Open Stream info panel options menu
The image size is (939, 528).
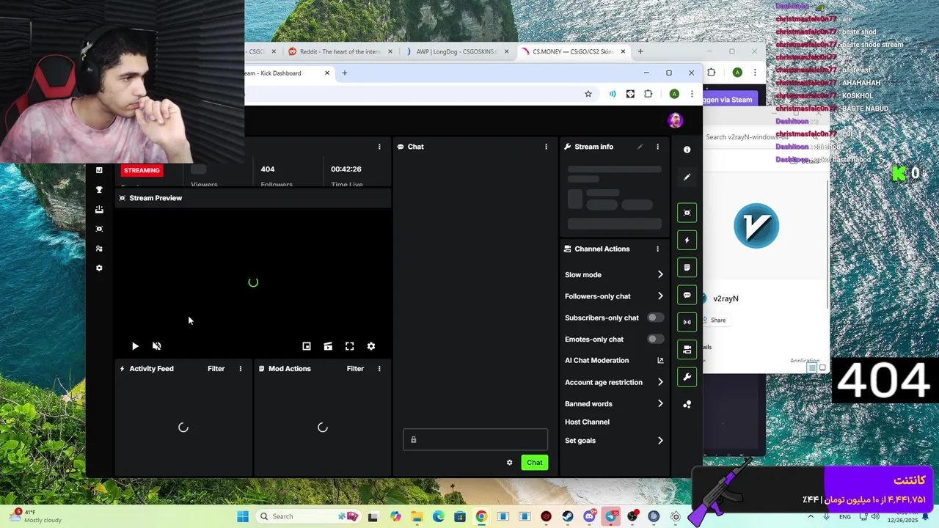click(657, 147)
